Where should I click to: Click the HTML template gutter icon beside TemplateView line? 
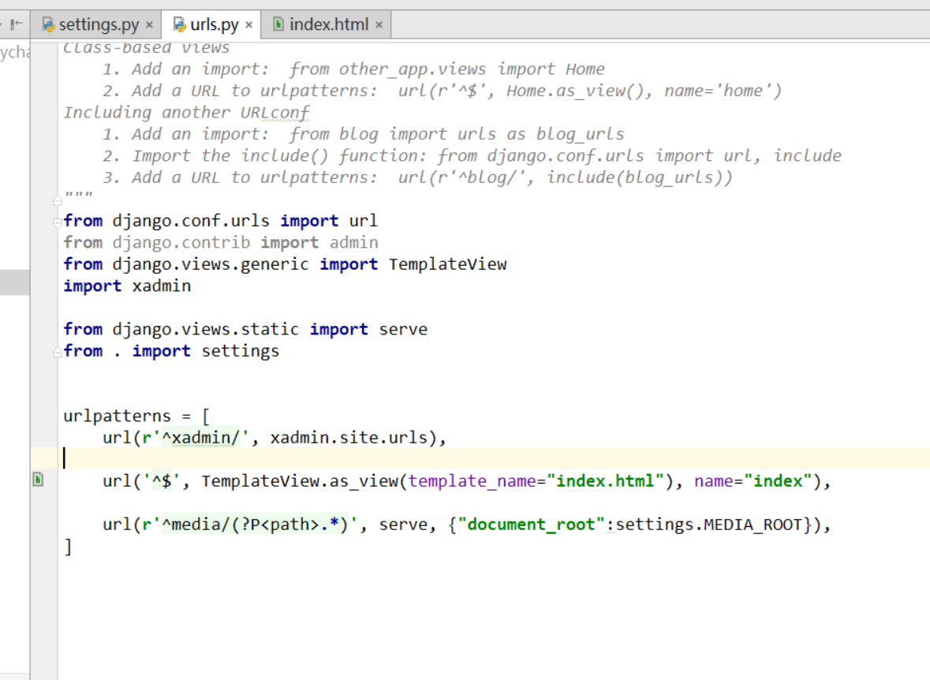(x=38, y=480)
